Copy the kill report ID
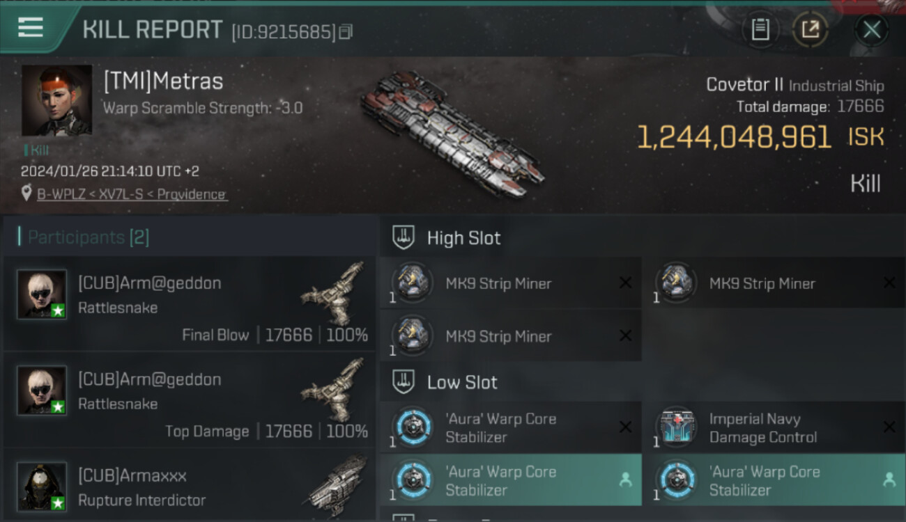This screenshot has height=522, width=906. click(x=346, y=31)
